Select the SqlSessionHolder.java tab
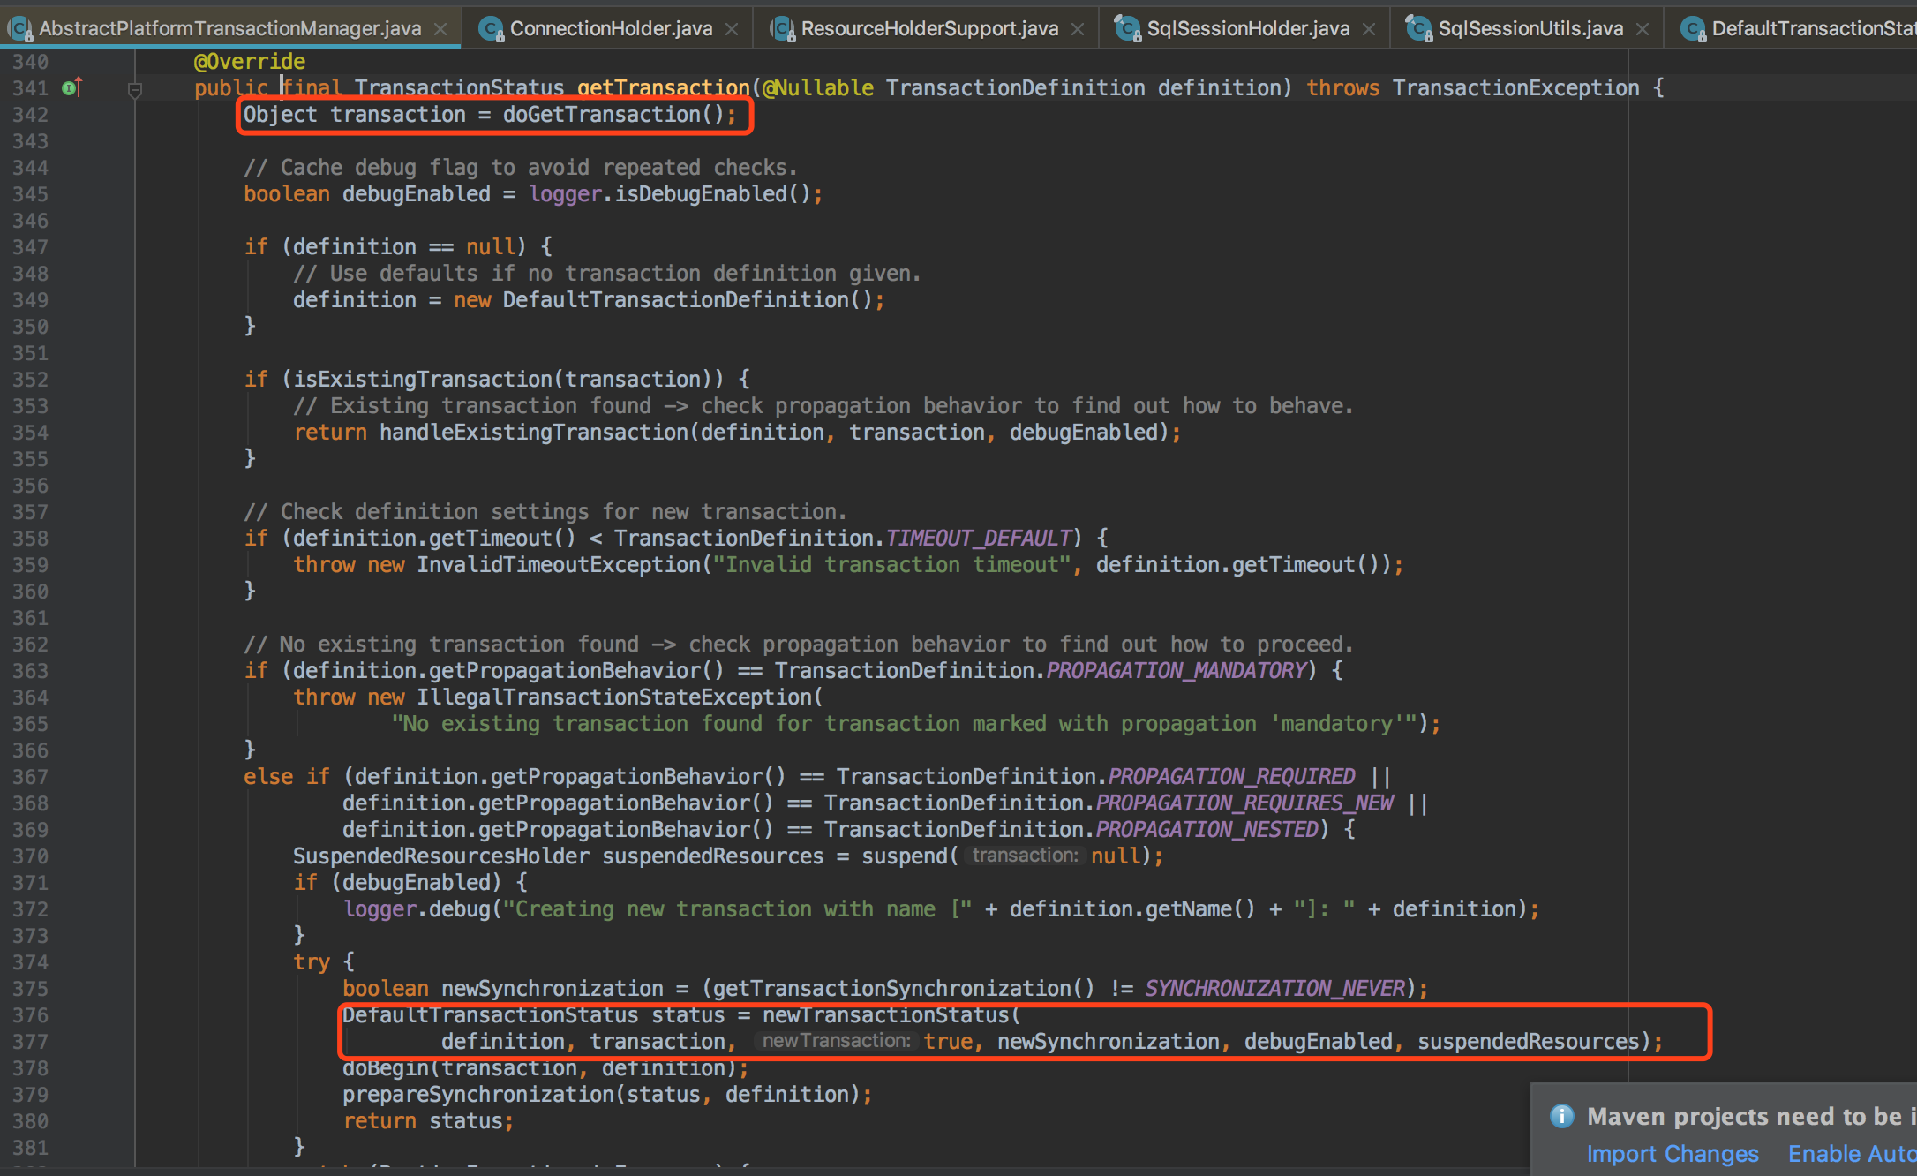 (1247, 29)
